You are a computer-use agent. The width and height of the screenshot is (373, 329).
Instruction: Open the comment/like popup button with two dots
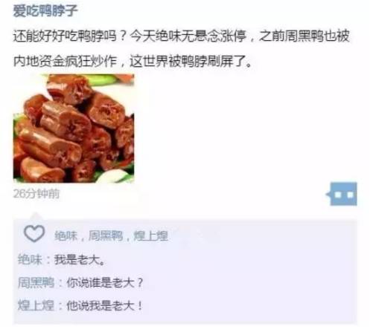pyautogui.click(x=342, y=195)
